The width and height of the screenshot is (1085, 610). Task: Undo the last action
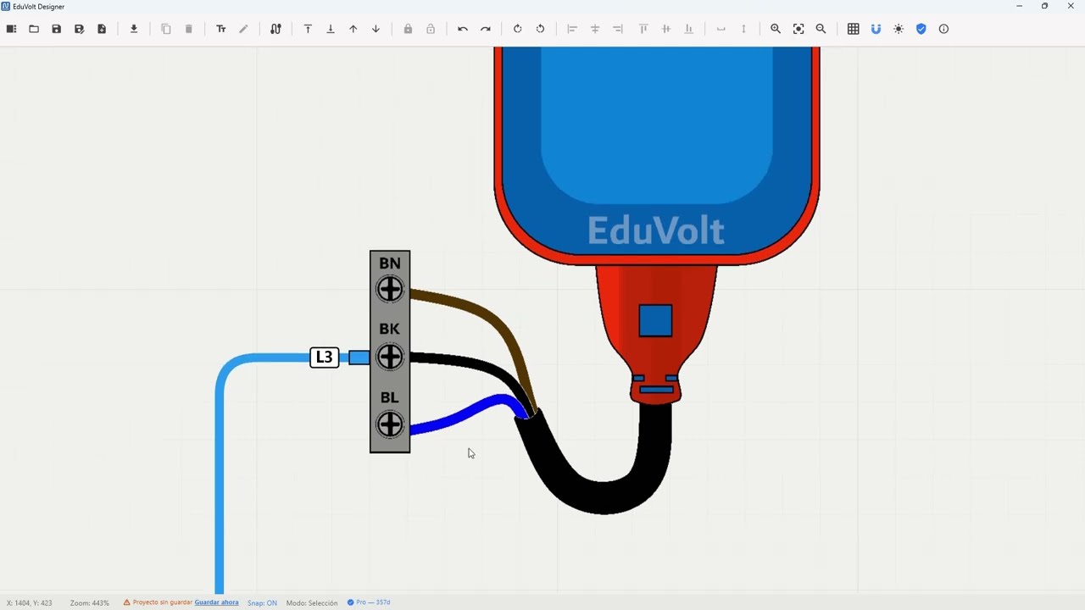point(463,29)
